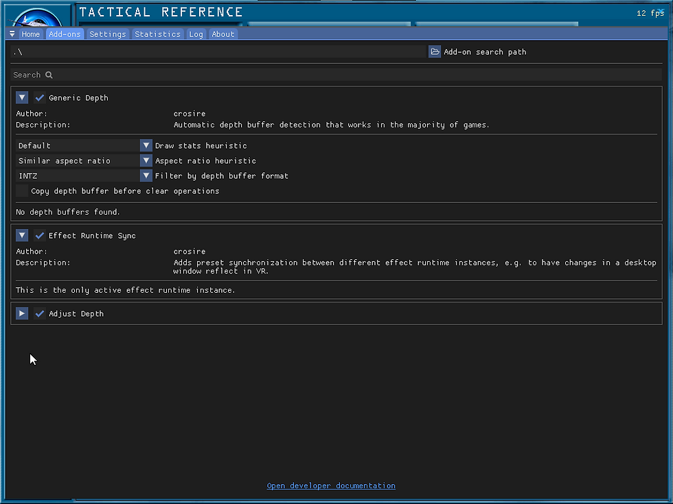
Task: Uncheck the Effect Runtime Sync add-on
Action: click(40, 235)
